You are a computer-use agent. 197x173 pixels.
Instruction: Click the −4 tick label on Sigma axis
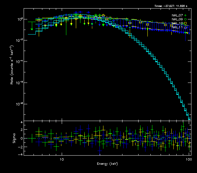point(20,154)
